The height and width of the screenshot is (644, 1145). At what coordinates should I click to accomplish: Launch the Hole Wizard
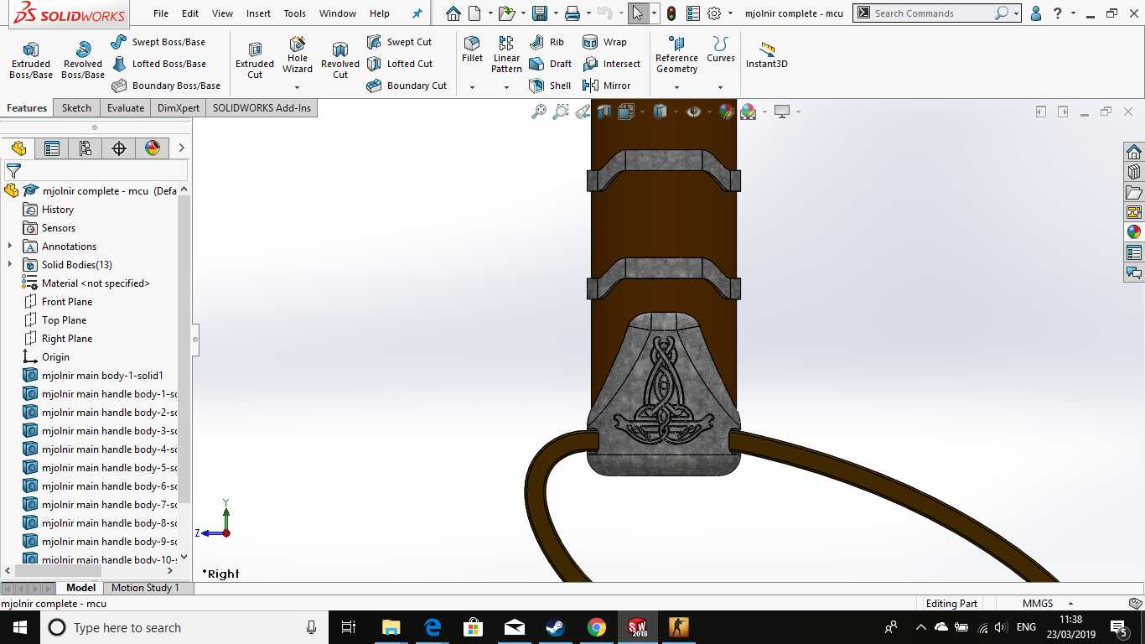click(x=298, y=55)
